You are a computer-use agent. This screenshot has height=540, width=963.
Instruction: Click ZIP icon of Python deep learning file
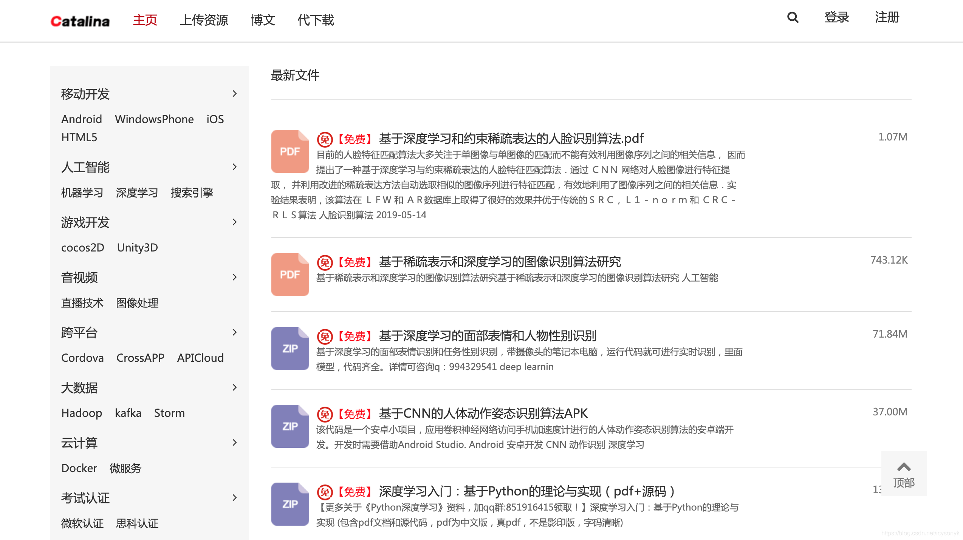pyautogui.click(x=290, y=504)
